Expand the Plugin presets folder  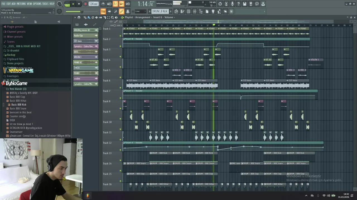point(15,27)
